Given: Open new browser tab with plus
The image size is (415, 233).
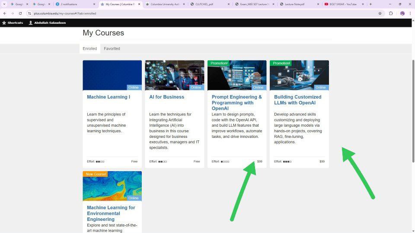Looking at the screenshot, I should click(370, 4).
